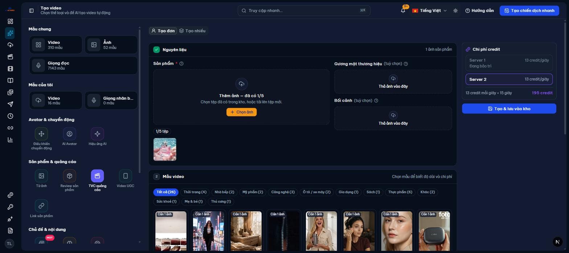
Task: Click help icon next to Bối cảnh
Action: point(376,100)
